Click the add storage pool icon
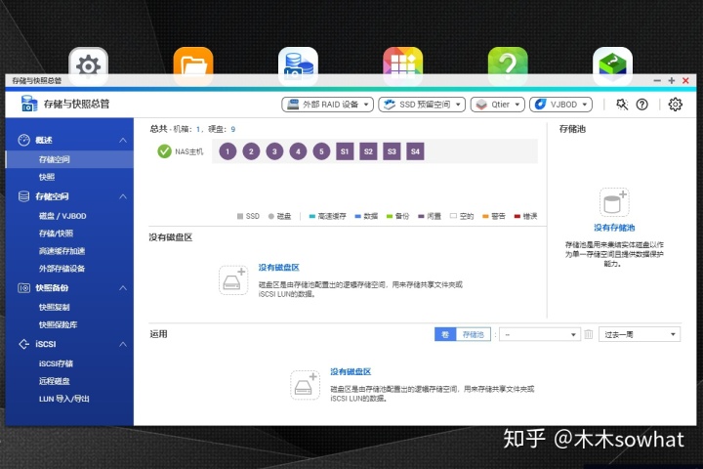The image size is (703, 469). 614,202
